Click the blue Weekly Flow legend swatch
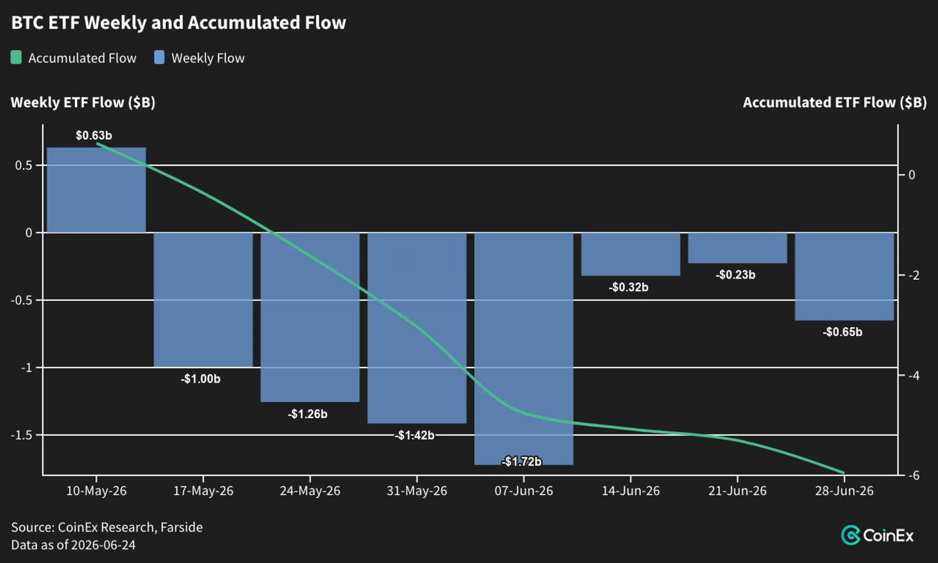The image size is (938, 563). [159, 57]
